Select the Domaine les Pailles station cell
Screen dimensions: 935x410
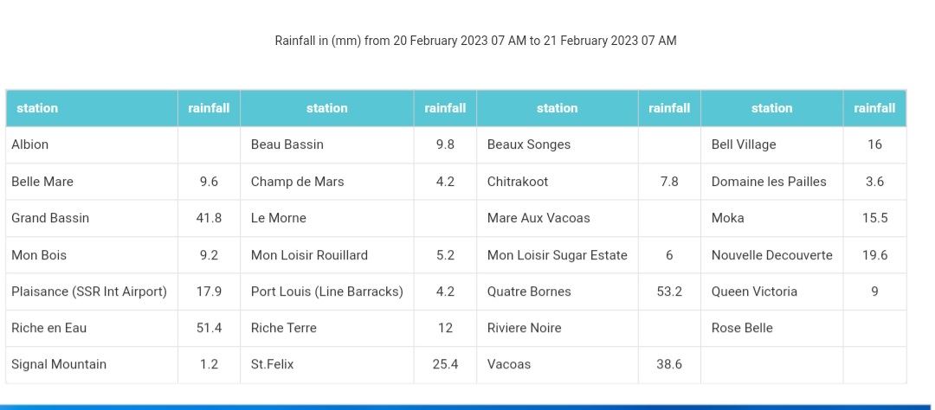[x=769, y=182]
